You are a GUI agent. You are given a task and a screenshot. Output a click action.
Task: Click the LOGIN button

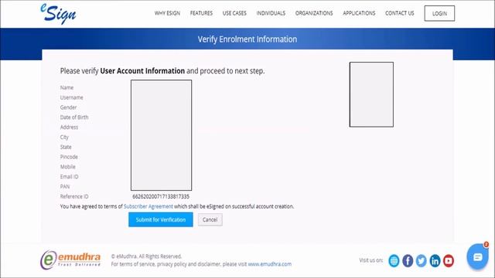pyautogui.click(x=439, y=13)
